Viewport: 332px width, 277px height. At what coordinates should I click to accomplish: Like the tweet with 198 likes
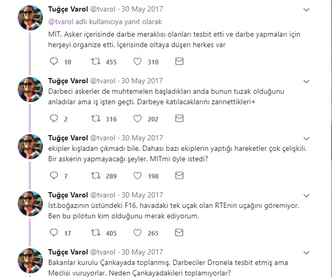pos(138,175)
